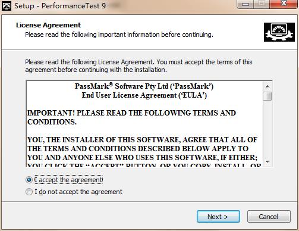Click the PerformanceTest title bar app icon
This screenshot has height=231, width=299.
pos(7,6)
